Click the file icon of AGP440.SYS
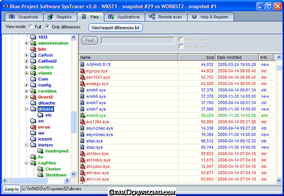Screen dimensions: 284x196 coord(82,65)
